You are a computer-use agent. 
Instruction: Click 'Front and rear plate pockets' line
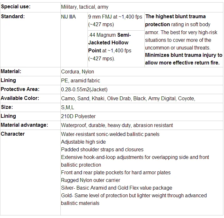(116, 172)
